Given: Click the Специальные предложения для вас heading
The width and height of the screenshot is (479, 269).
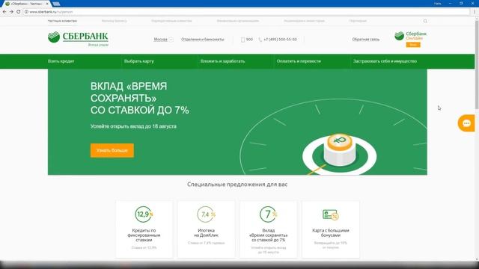Looking at the screenshot, I should pyautogui.click(x=237, y=185).
